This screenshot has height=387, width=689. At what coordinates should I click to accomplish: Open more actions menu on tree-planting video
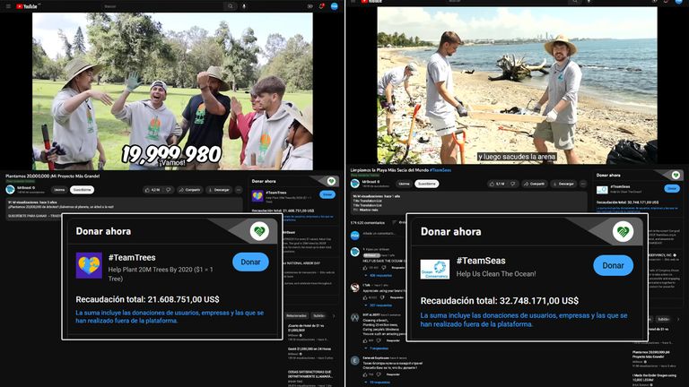[x=239, y=190]
